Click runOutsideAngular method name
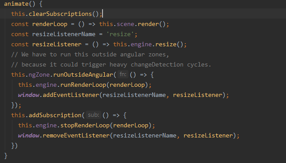This screenshot has width=286, height=163. coord(83,74)
